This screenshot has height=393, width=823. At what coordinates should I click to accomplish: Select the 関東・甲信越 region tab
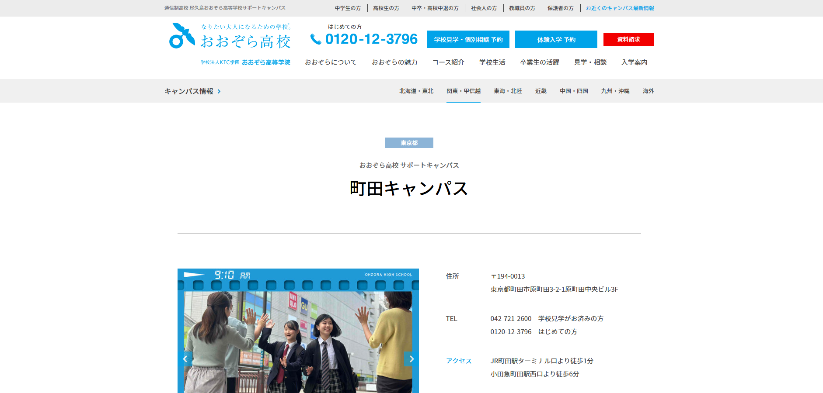click(x=463, y=91)
